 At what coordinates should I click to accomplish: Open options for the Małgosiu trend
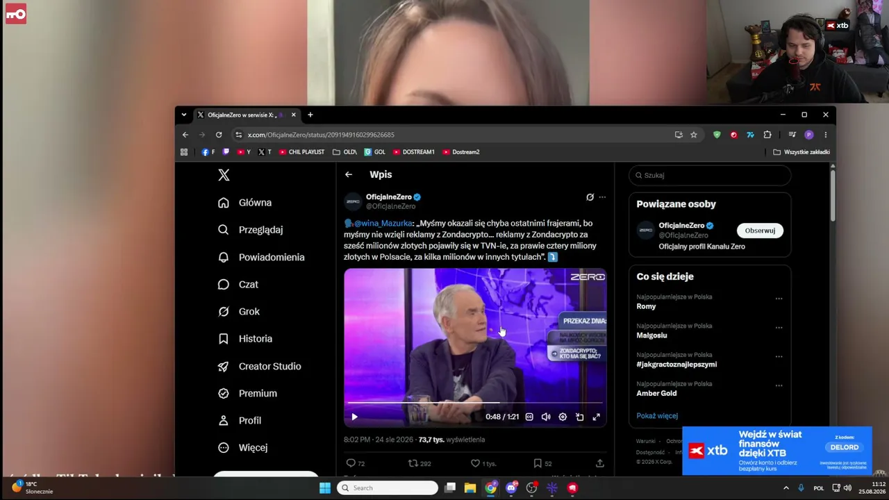pyautogui.click(x=779, y=328)
